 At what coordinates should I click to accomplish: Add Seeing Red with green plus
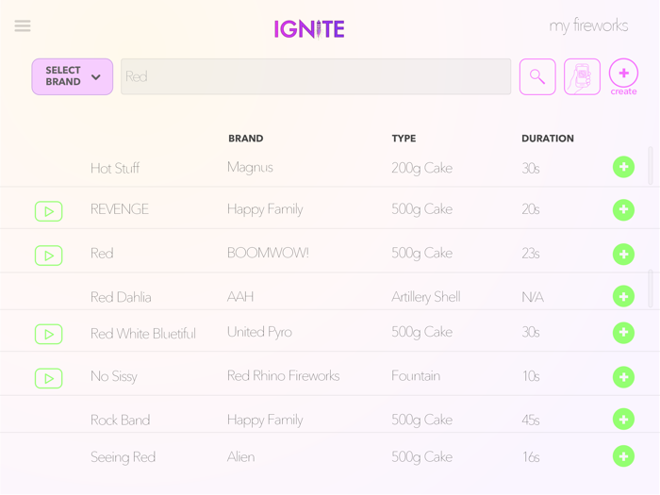pos(624,456)
